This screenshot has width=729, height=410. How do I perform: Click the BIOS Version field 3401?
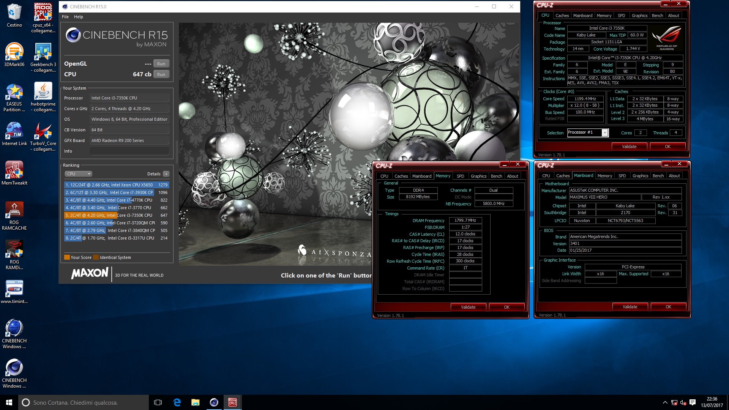point(625,244)
